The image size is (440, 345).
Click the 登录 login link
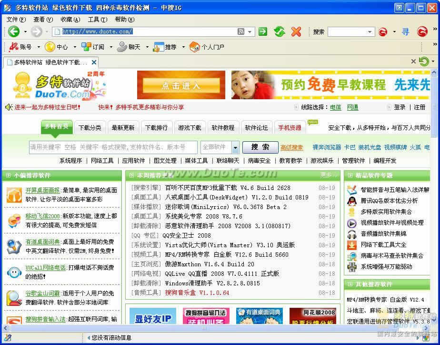click(x=400, y=107)
